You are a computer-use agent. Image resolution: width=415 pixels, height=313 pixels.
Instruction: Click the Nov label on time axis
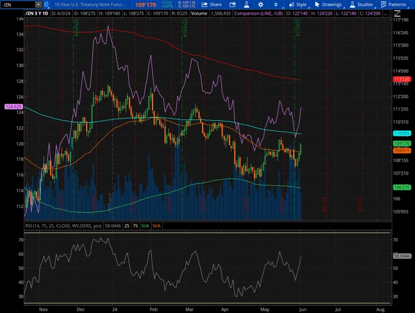coord(43,309)
